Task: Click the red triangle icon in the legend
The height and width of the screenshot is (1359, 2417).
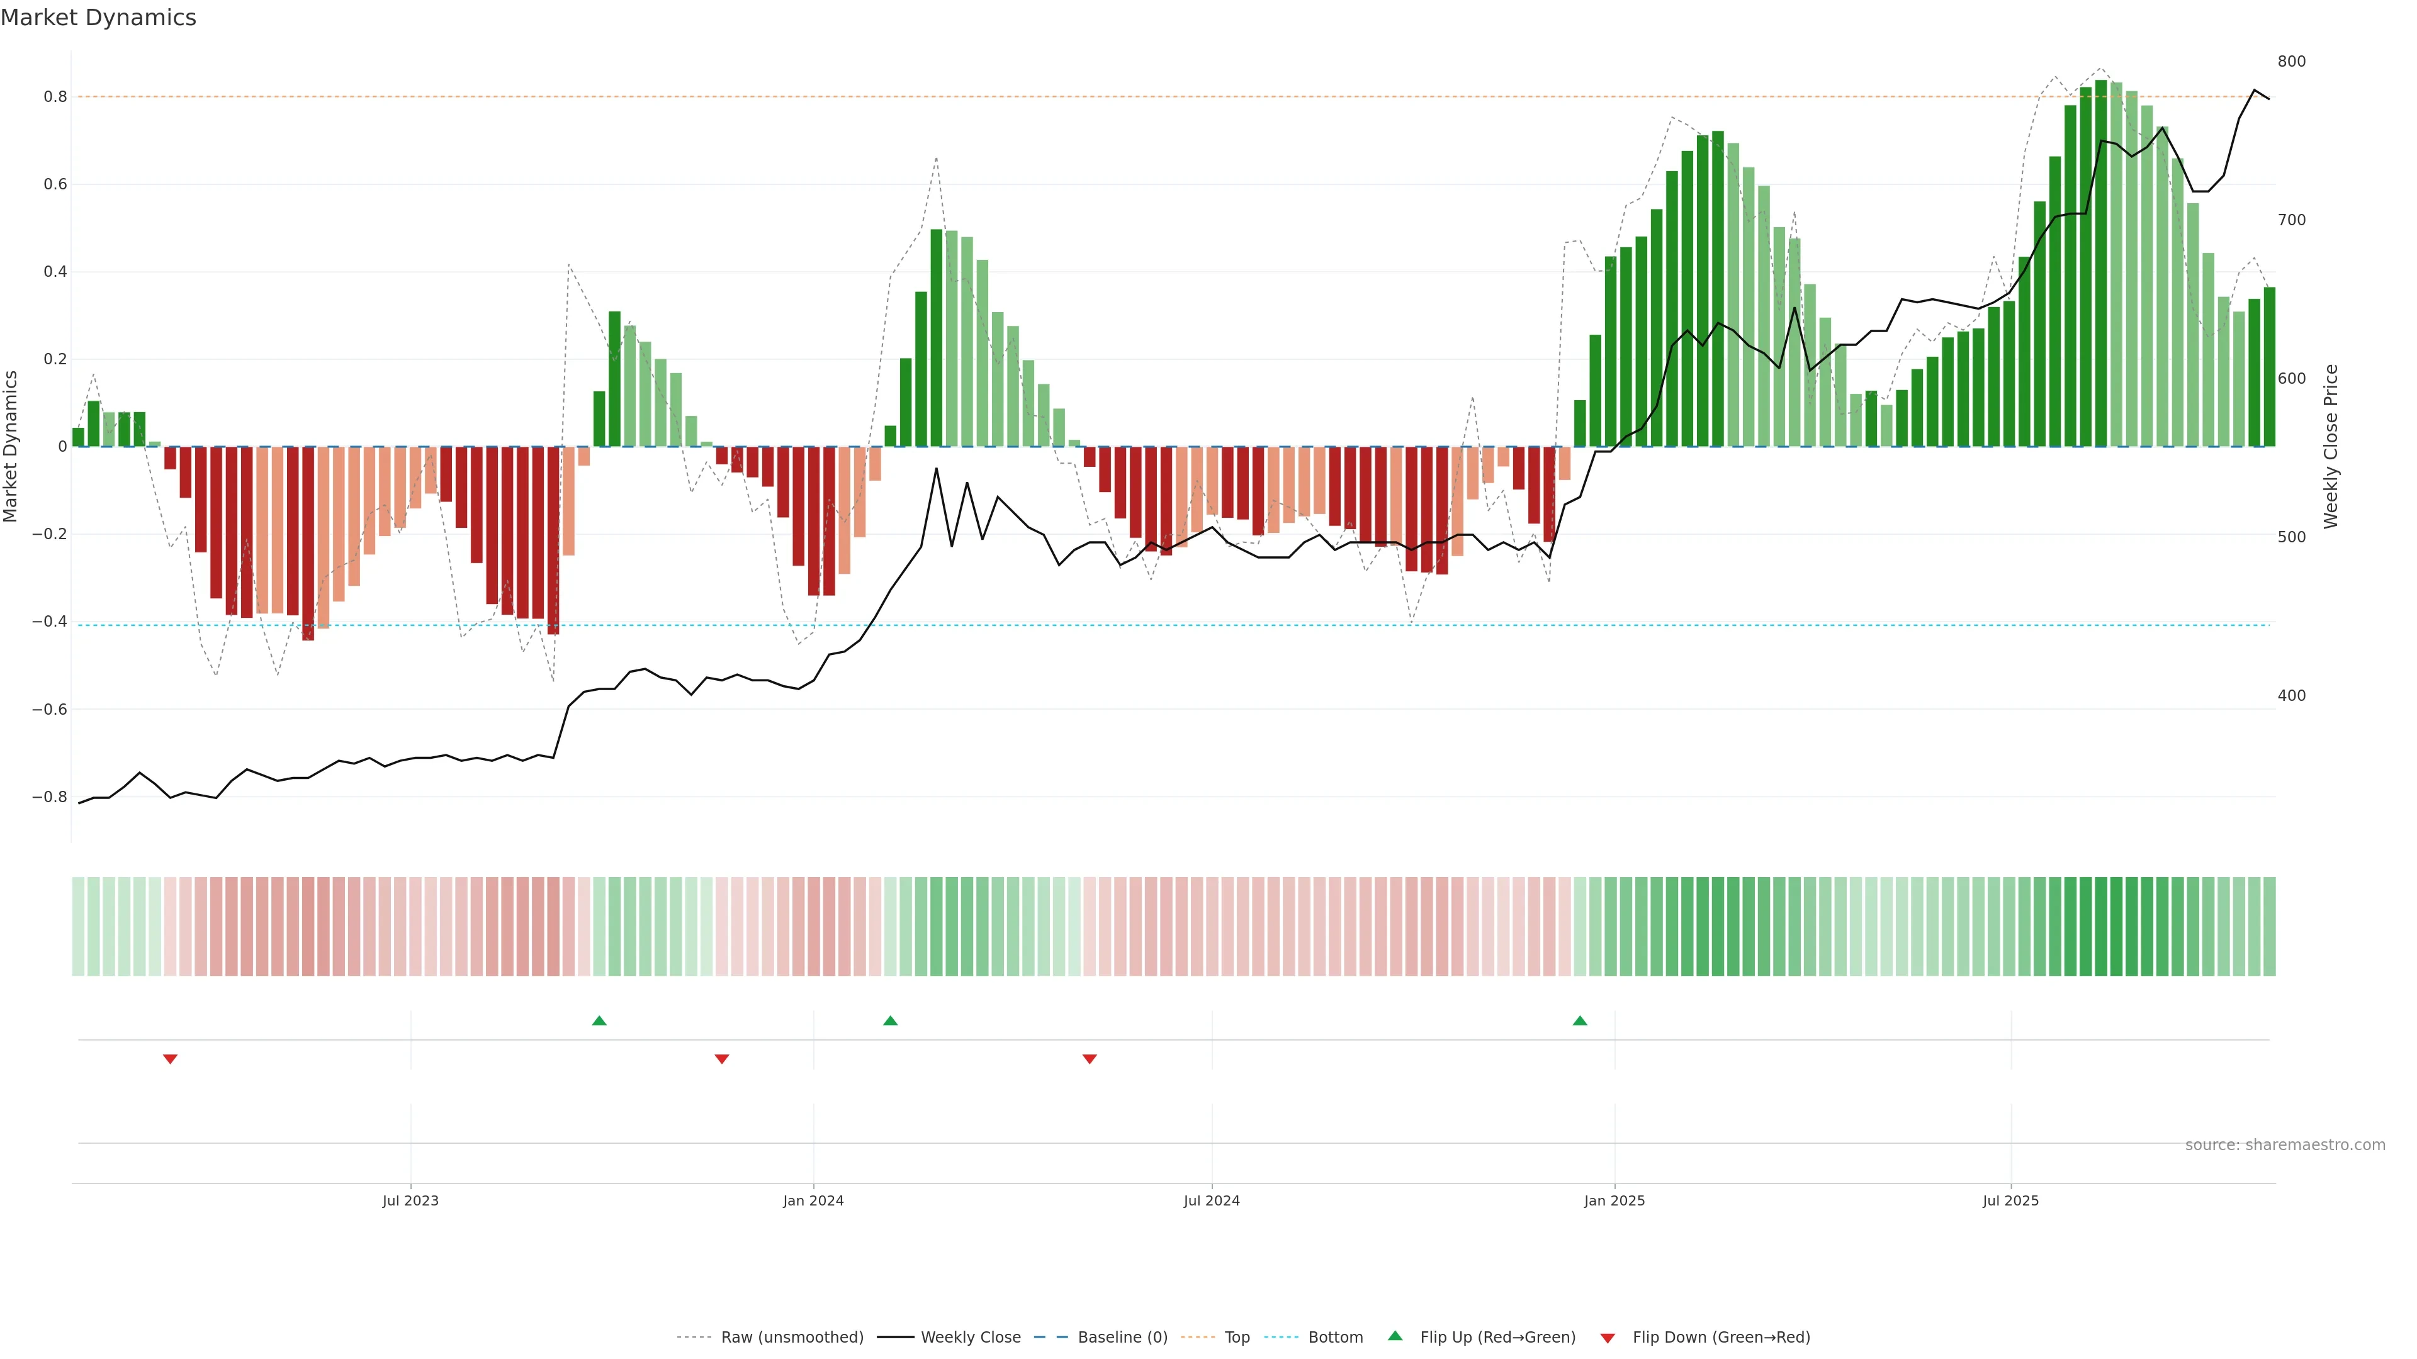Action: [x=1608, y=1338]
